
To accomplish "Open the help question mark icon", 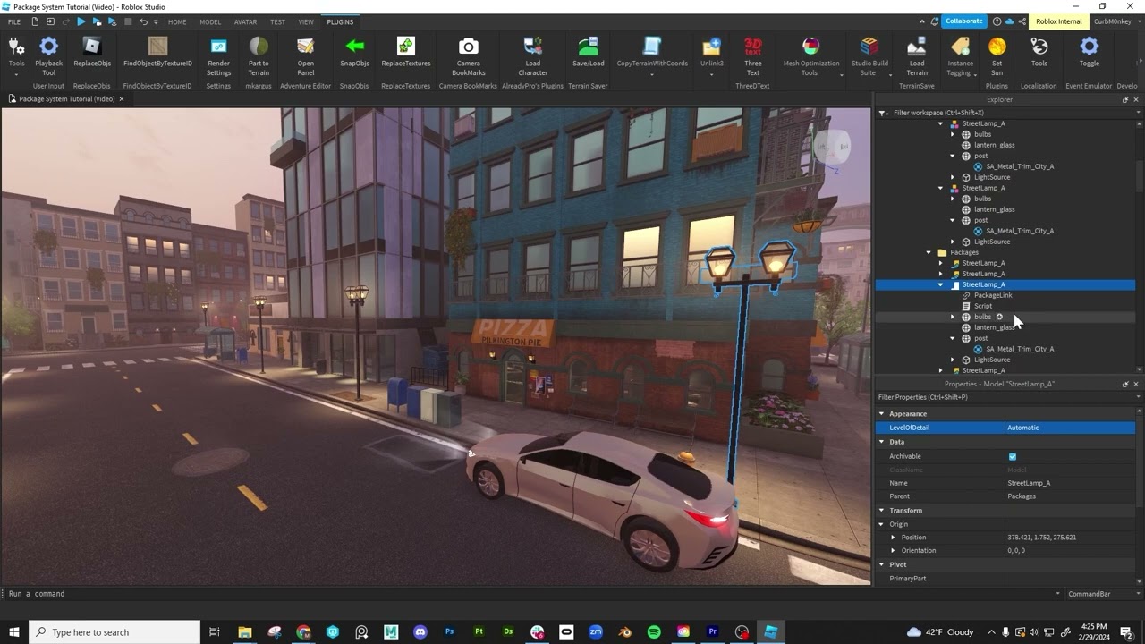I will click(997, 21).
